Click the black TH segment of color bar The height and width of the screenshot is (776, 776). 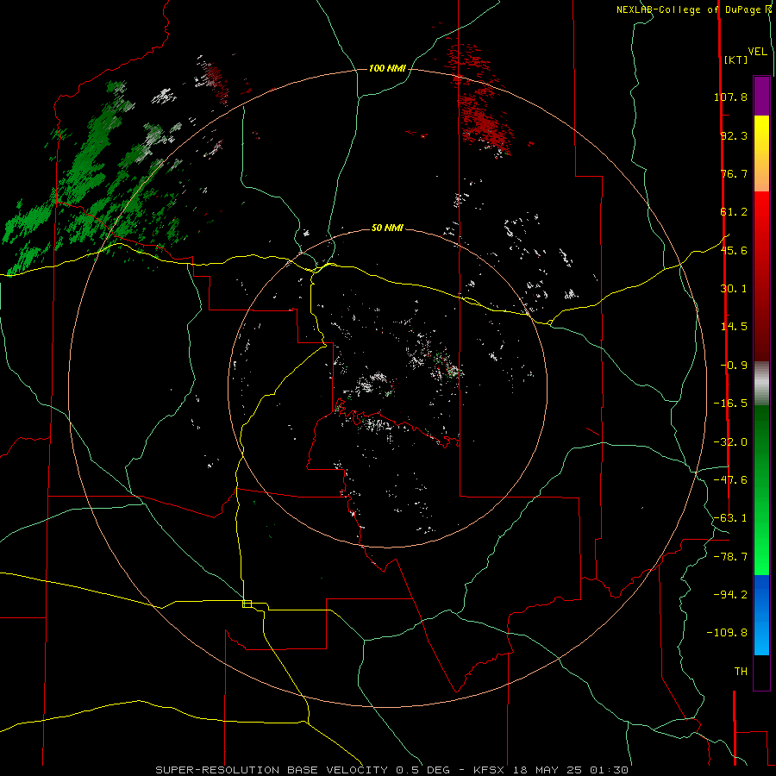tap(761, 673)
